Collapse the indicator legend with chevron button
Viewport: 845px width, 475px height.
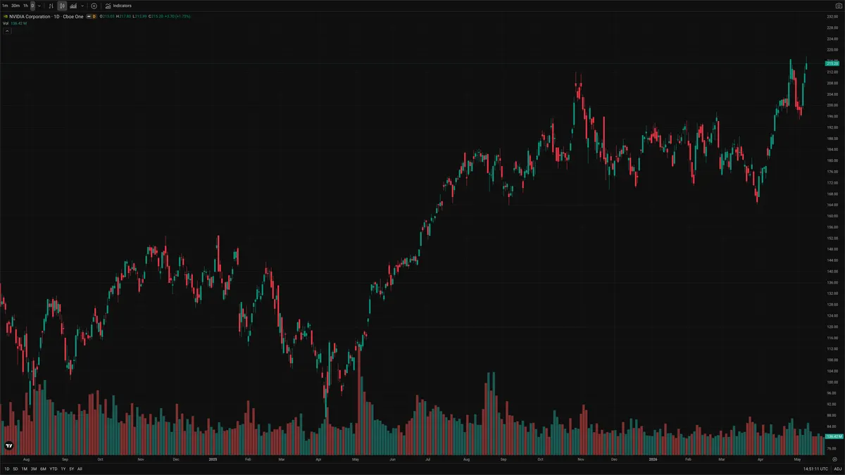point(7,31)
